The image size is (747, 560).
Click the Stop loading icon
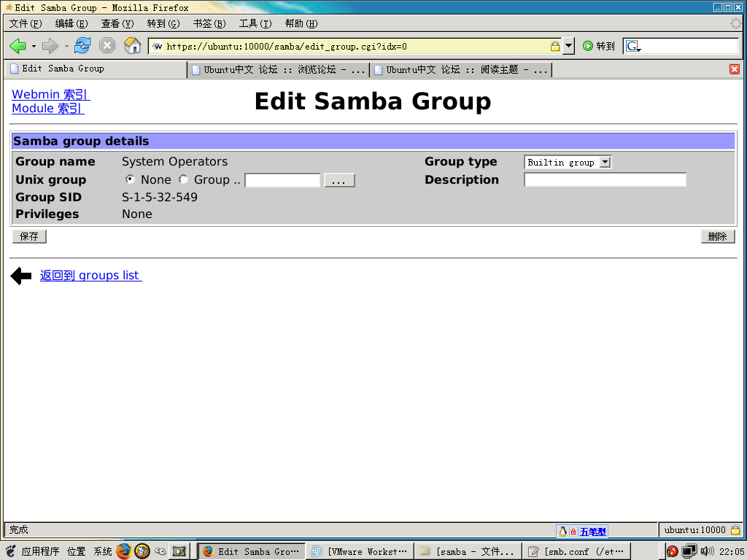pos(107,46)
